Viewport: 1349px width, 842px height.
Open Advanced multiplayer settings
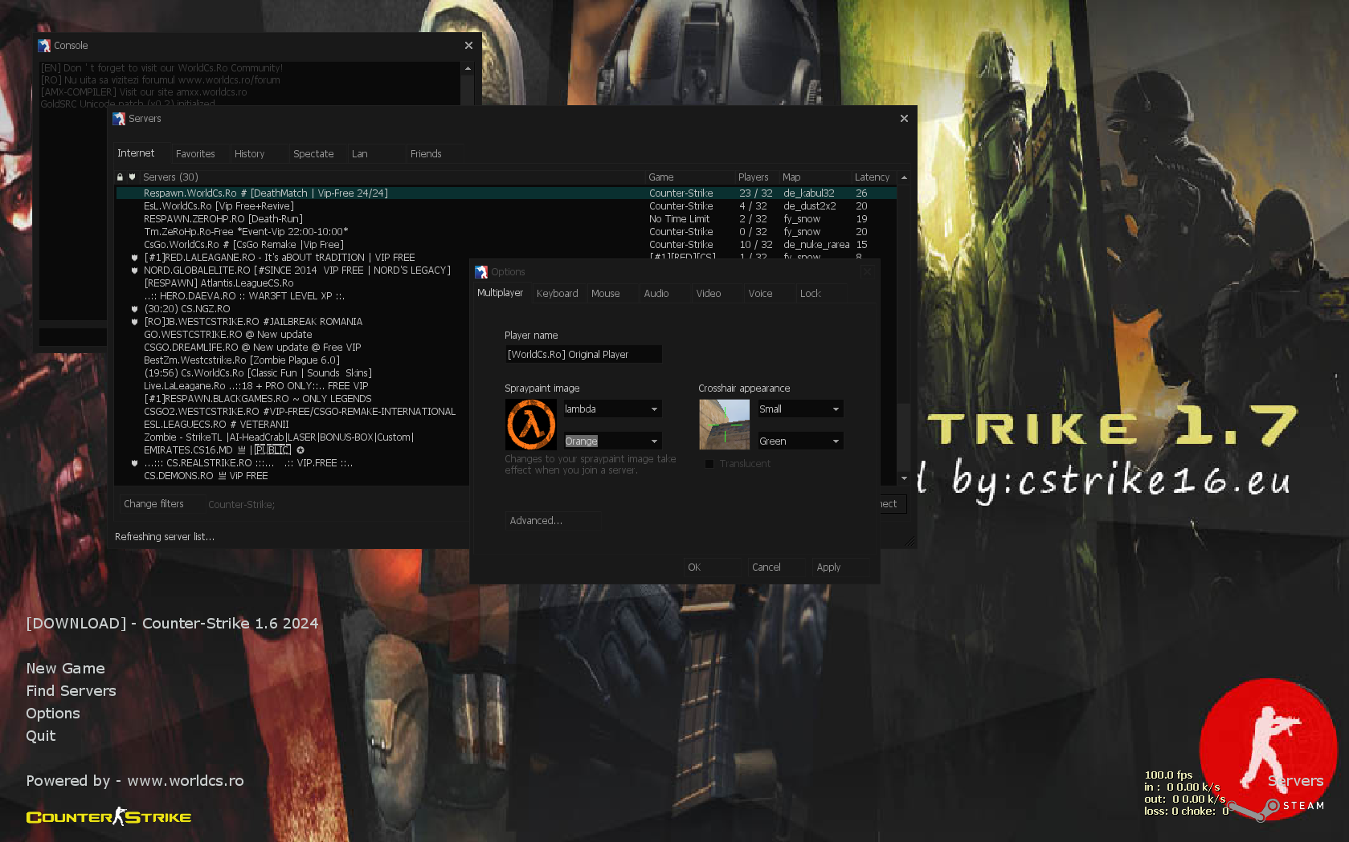pyautogui.click(x=553, y=521)
